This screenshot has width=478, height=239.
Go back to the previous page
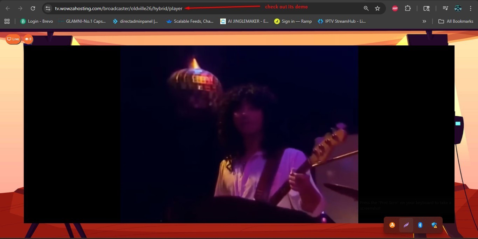pos(8,8)
